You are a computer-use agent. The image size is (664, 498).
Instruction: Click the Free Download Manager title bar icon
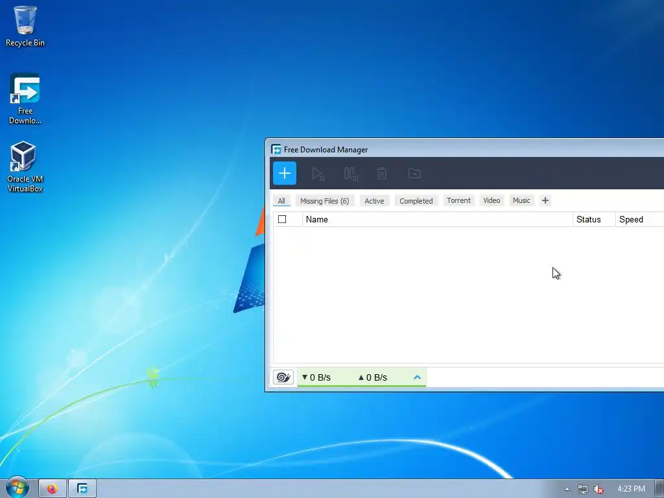pyautogui.click(x=276, y=150)
